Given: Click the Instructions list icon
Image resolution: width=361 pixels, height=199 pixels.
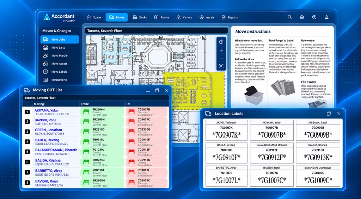Looking at the screenshot, I should click(x=45, y=80).
